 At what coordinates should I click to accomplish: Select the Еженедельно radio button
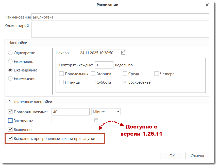point(10,70)
